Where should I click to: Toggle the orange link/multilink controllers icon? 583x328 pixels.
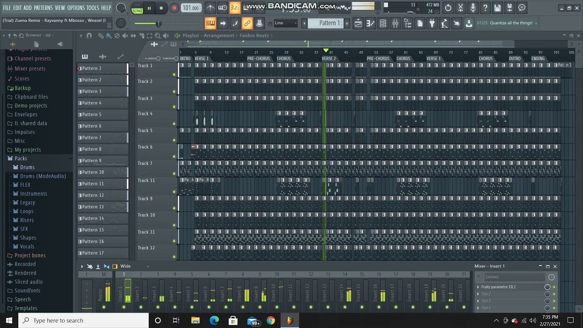tap(247, 23)
